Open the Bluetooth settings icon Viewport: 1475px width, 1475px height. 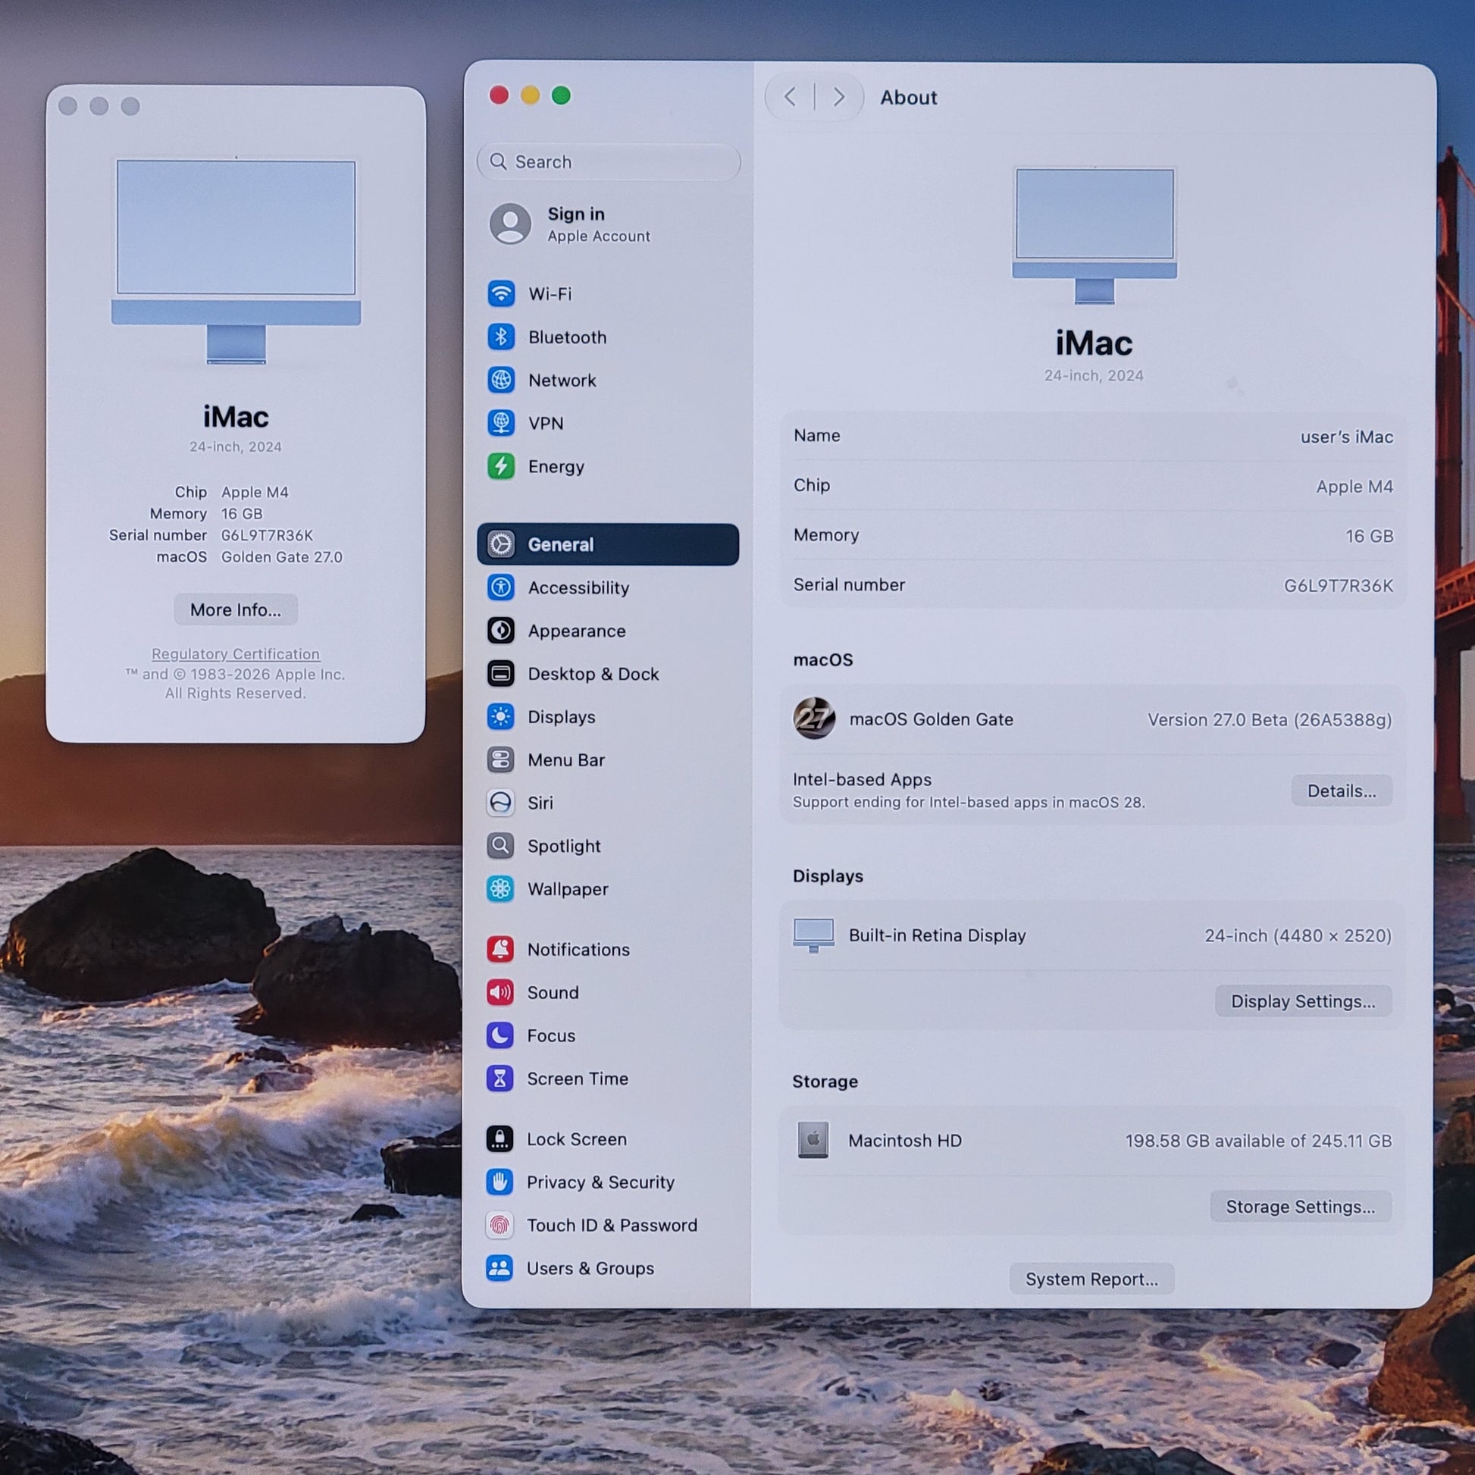tap(501, 337)
